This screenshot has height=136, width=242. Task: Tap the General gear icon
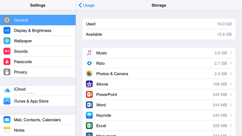pyautogui.click(x=7, y=20)
